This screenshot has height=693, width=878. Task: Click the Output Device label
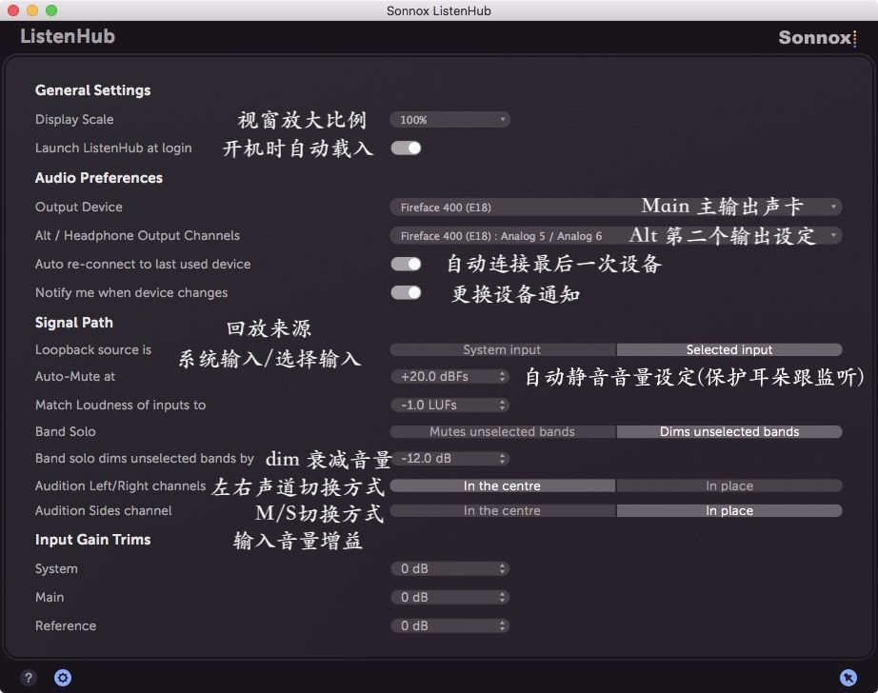79,208
